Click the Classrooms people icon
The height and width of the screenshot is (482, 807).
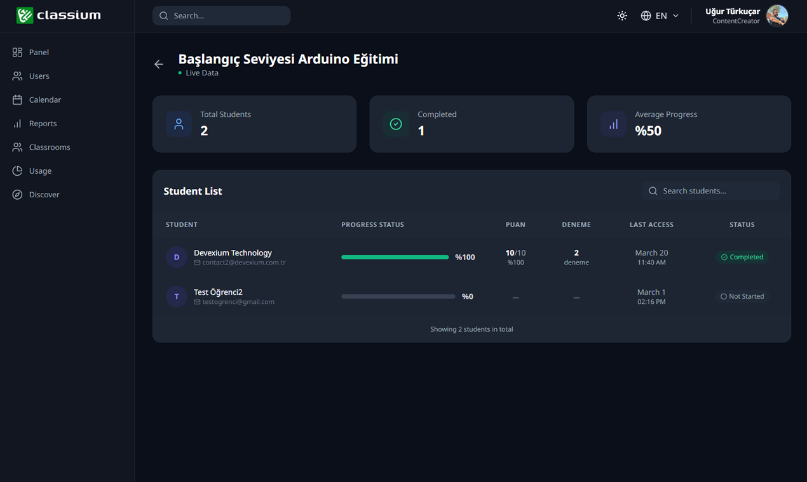17,147
